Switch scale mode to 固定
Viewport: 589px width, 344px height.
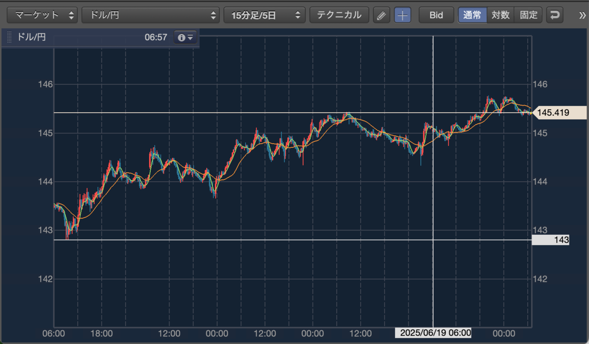point(528,15)
